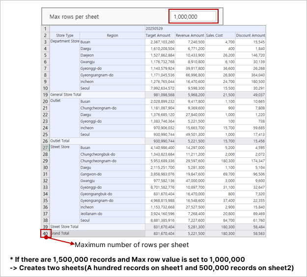Click Outlet Total sales cost 15,700
The height and width of the screenshot is (277, 307).
click(220, 141)
